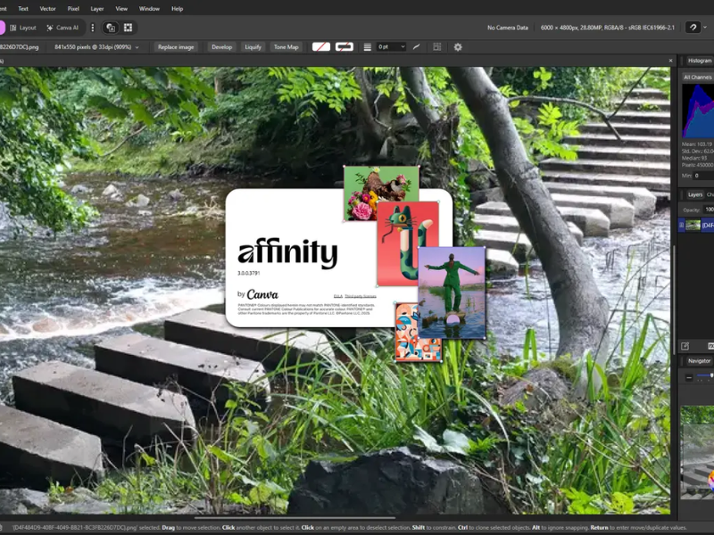
Task: Open the Canva AI studio
Action: pyautogui.click(x=62, y=28)
